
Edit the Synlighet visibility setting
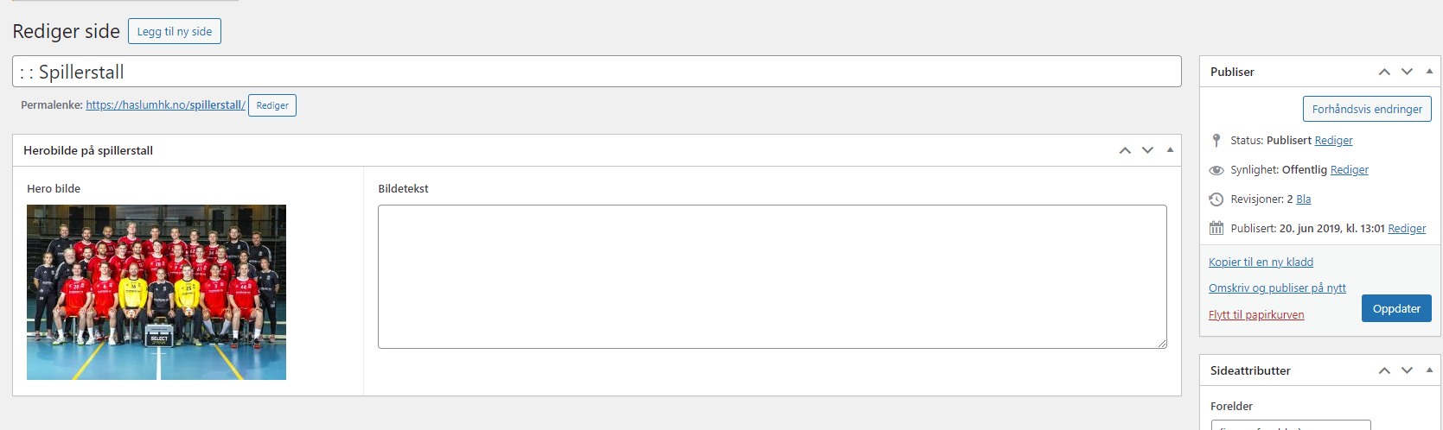click(1349, 170)
